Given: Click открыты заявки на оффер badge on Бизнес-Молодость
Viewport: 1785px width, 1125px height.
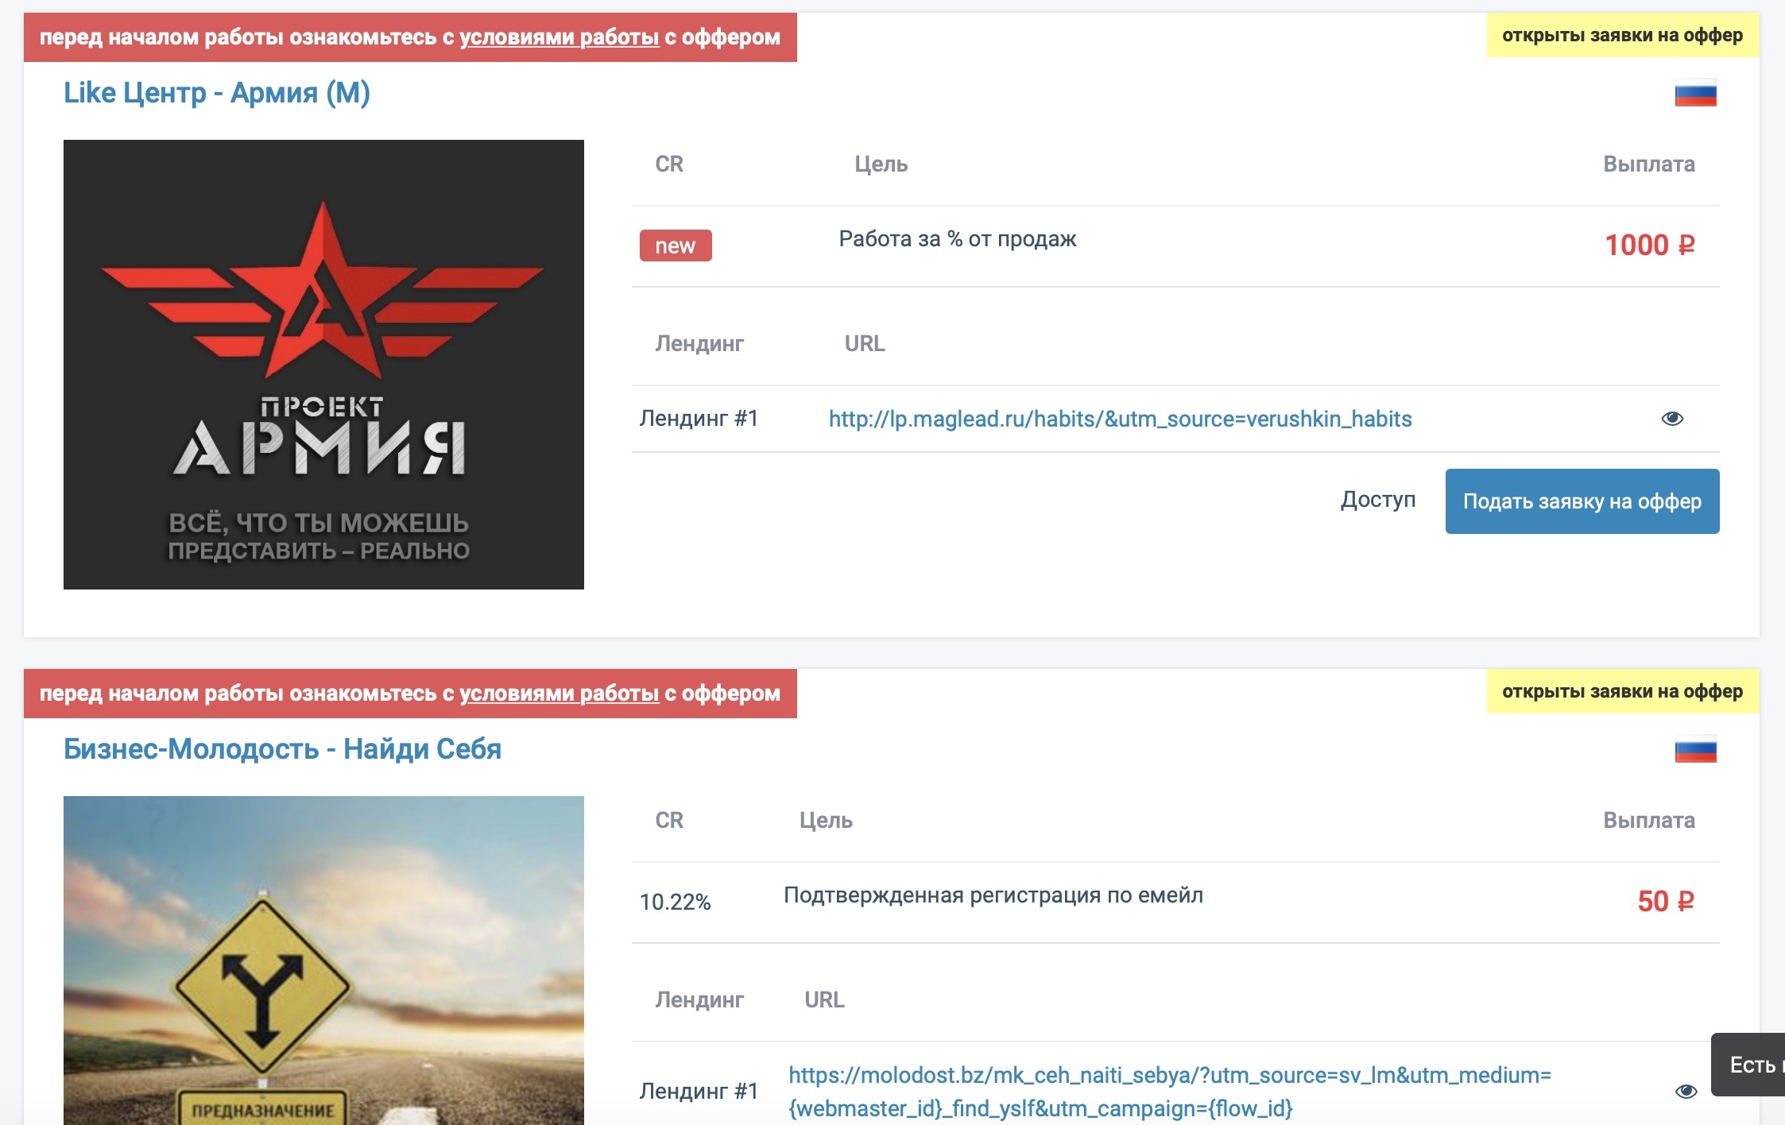Looking at the screenshot, I should (x=1622, y=692).
